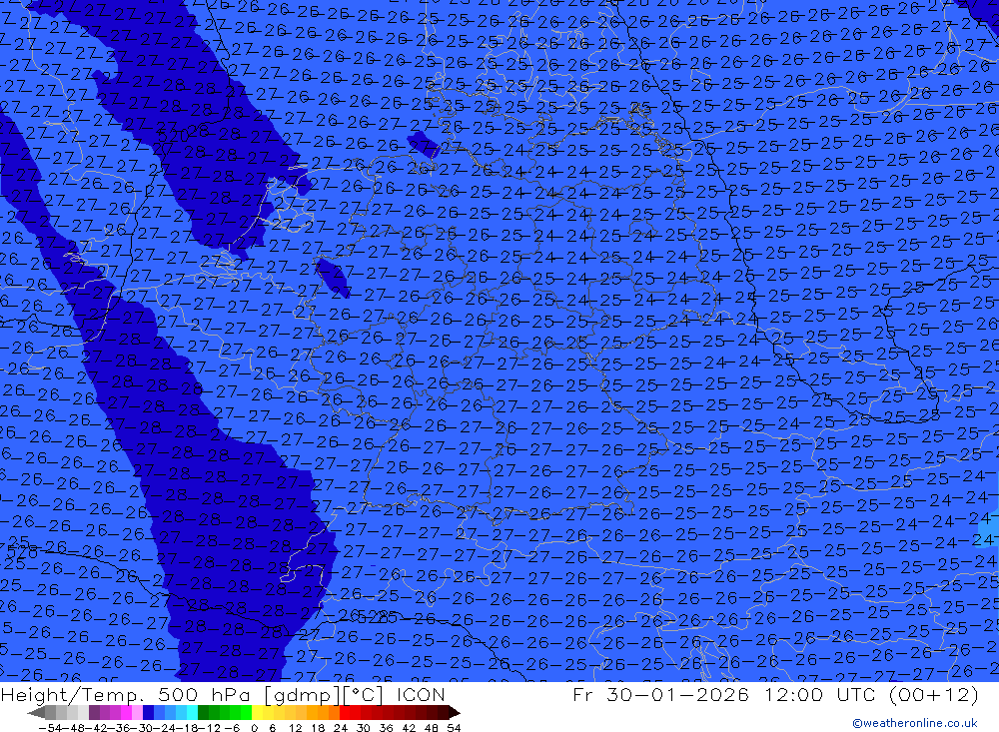Click the 'Fr 30-01-2026' date text
Screen dimensions: 999x732
[660, 694]
